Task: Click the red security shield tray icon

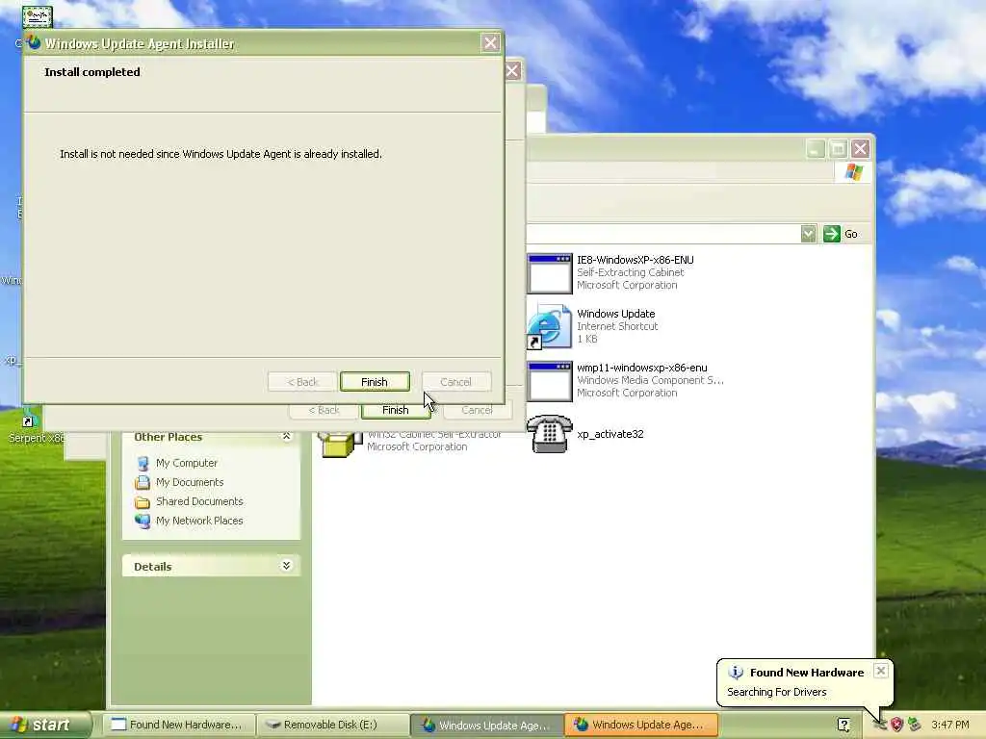Action: pyautogui.click(x=897, y=725)
